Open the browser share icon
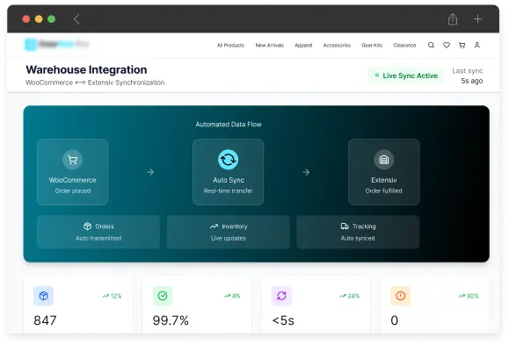509x345 pixels. pyautogui.click(x=453, y=18)
